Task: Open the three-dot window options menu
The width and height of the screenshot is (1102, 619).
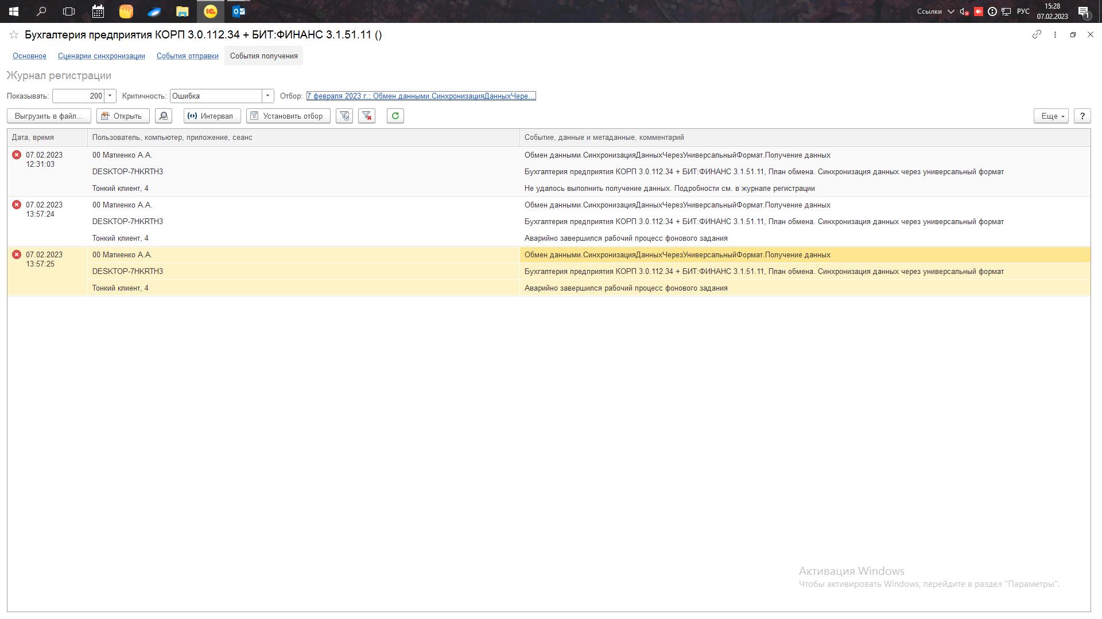Action: pos(1055,34)
